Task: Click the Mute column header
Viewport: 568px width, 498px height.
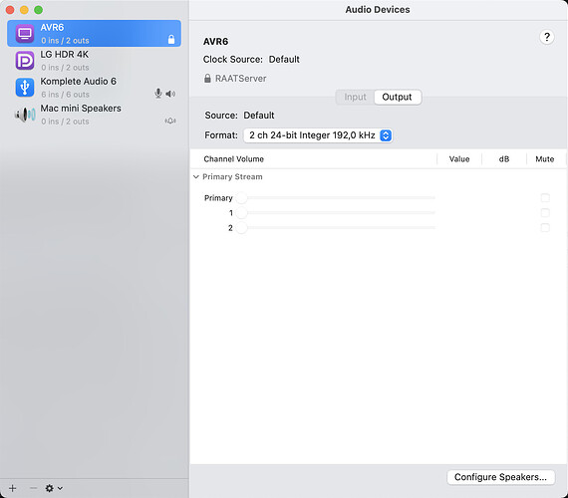Action: pyautogui.click(x=544, y=159)
